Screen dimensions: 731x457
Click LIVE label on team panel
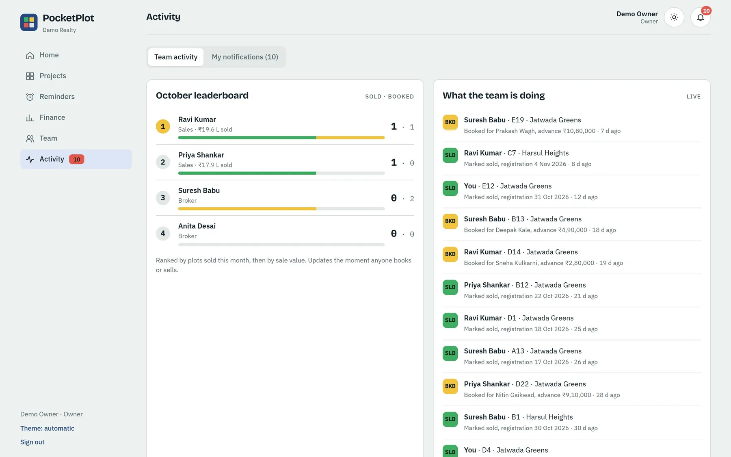click(x=694, y=97)
